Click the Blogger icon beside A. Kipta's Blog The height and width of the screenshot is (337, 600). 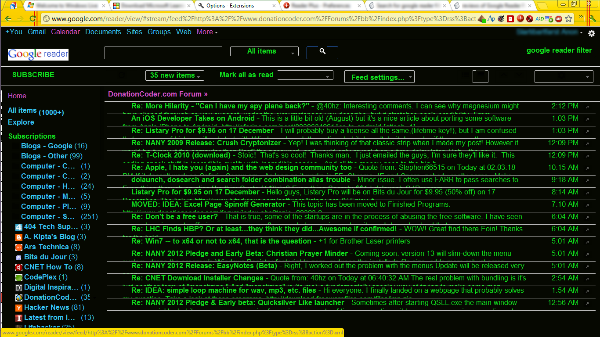(x=19, y=237)
